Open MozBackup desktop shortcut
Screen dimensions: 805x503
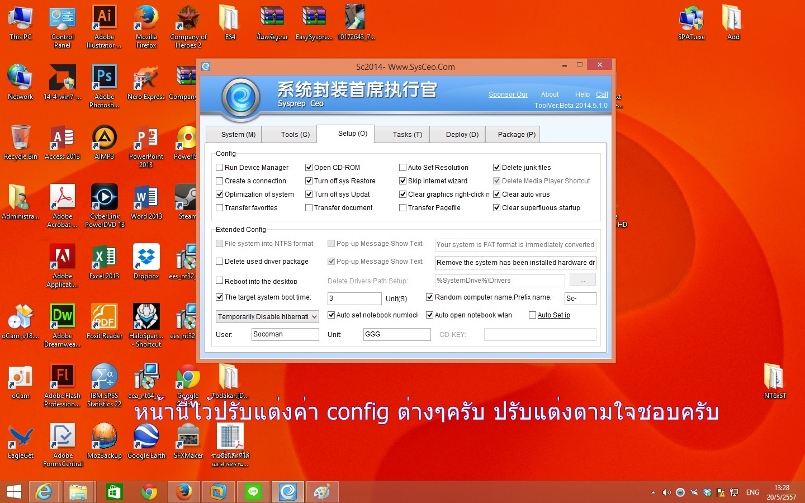(x=104, y=441)
